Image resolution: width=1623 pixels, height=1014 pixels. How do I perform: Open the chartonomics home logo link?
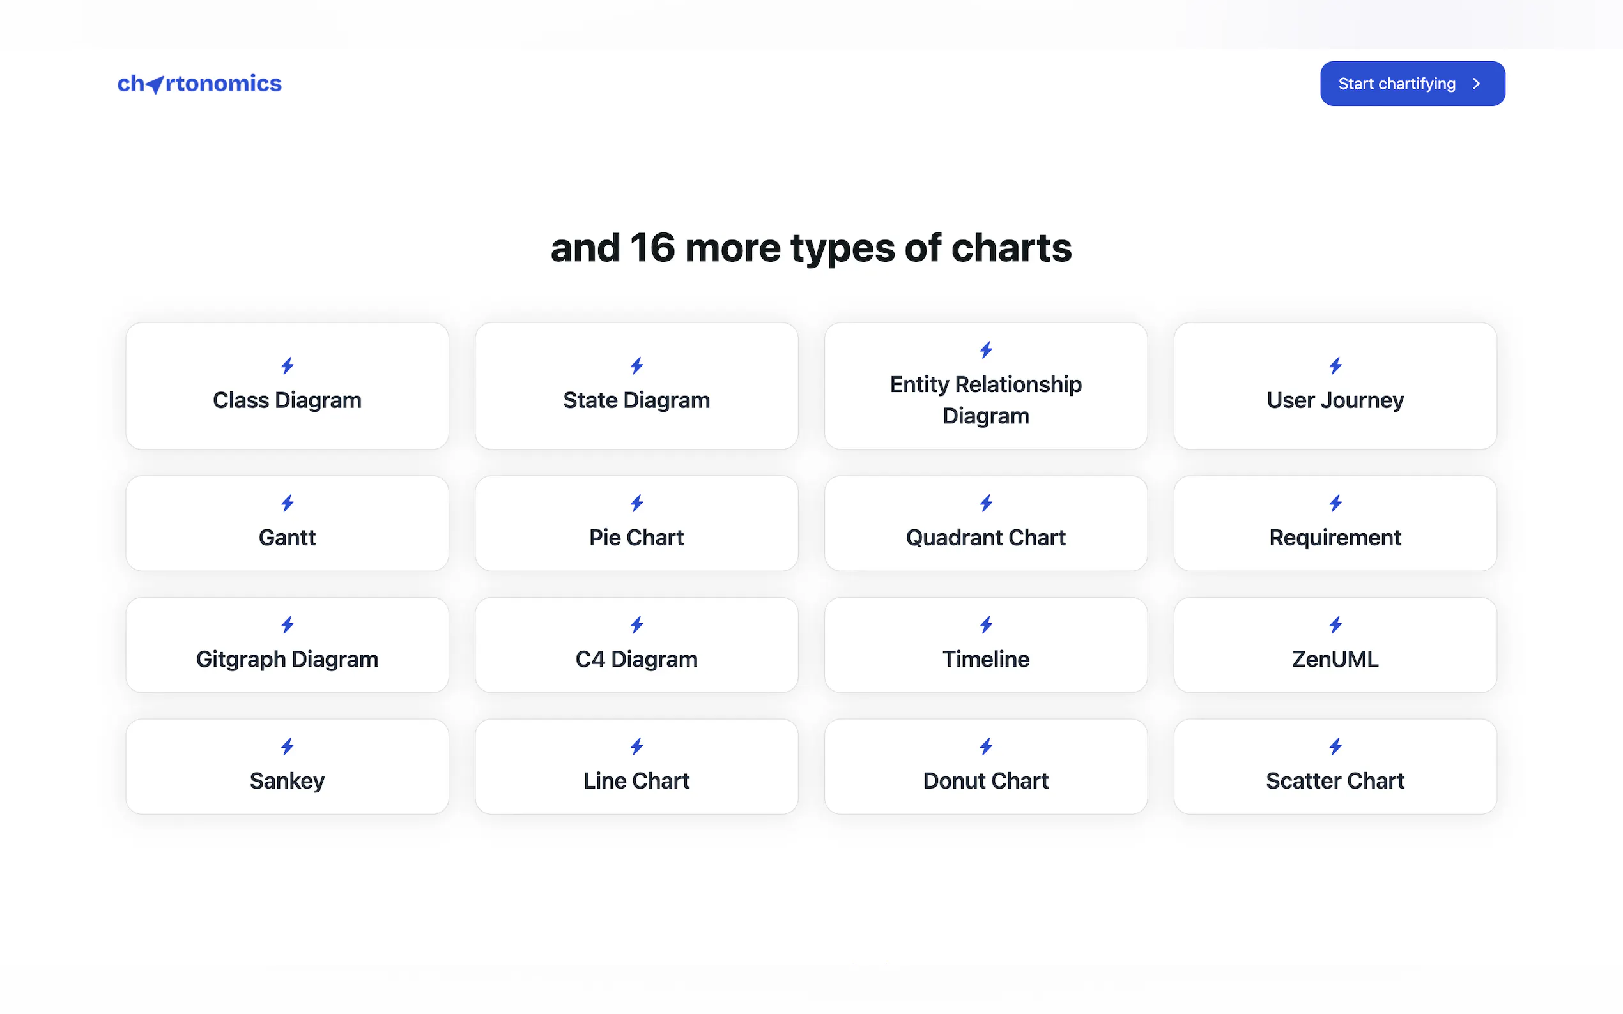[199, 84]
